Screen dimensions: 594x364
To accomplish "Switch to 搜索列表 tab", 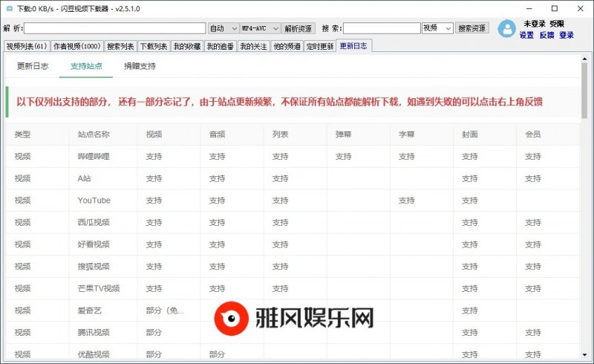I will click(x=120, y=46).
